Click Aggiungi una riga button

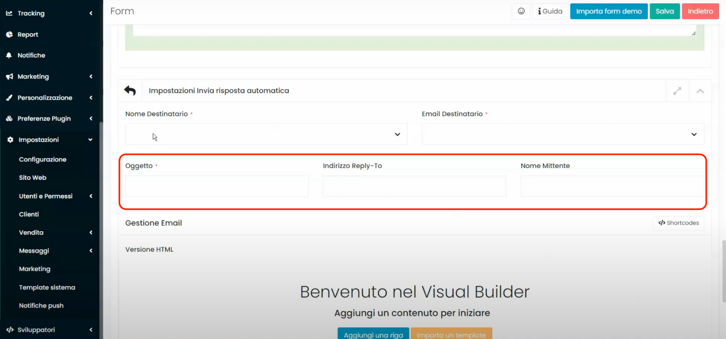pos(373,334)
